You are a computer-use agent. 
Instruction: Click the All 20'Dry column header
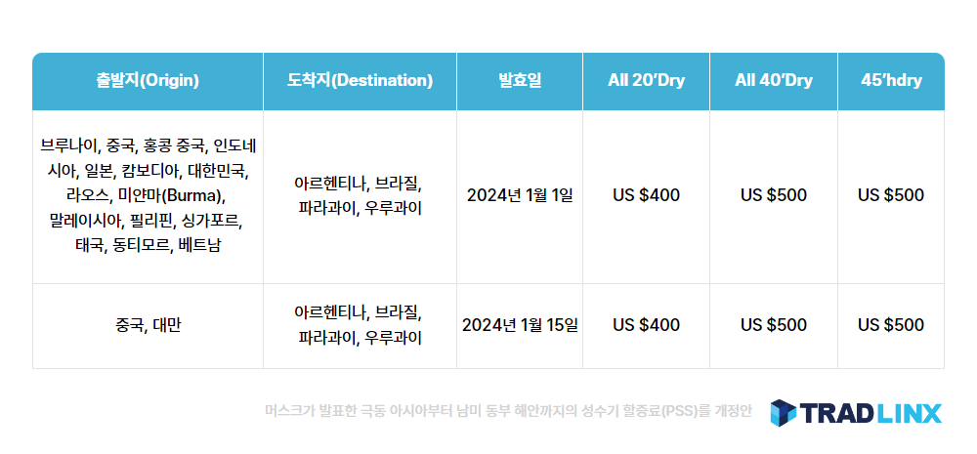(646, 81)
